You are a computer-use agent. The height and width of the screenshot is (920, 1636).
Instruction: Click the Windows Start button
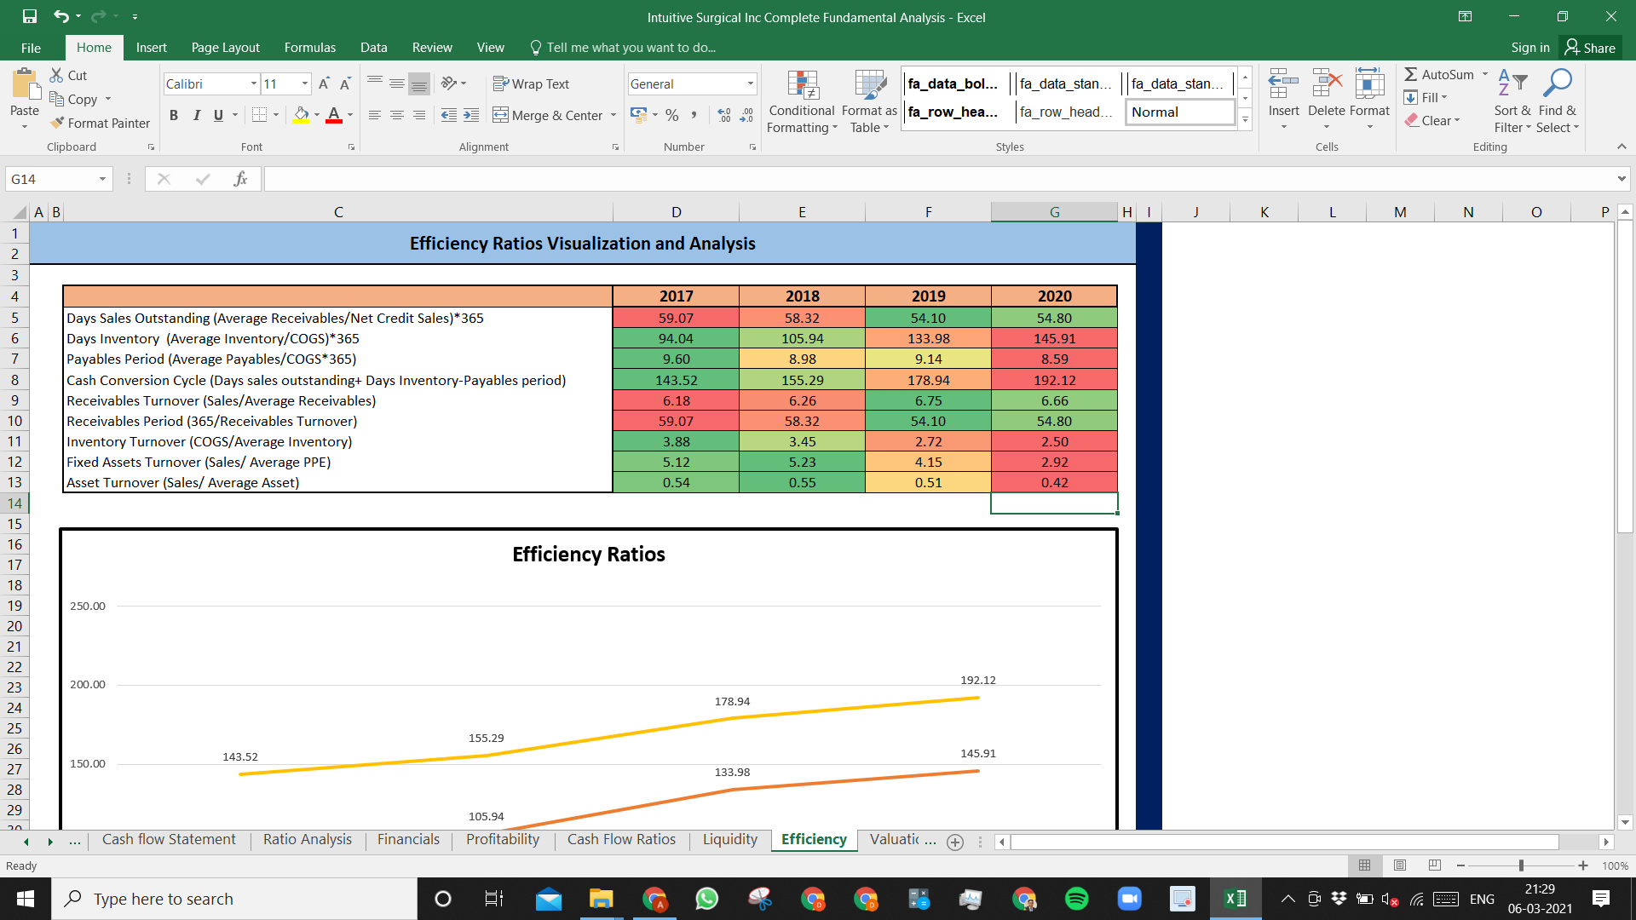pyautogui.click(x=26, y=899)
